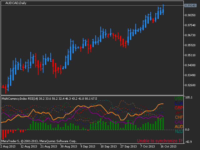Click the 105.1 indicator scale value
The width and height of the screenshot is (200, 150).
(189, 97)
